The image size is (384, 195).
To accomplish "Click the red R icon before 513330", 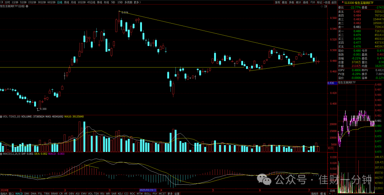I will pyautogui.click(x=342, y=2).
